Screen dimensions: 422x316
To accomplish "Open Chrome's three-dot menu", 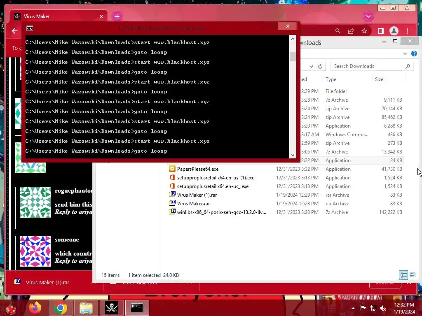I will click(407, 31).
